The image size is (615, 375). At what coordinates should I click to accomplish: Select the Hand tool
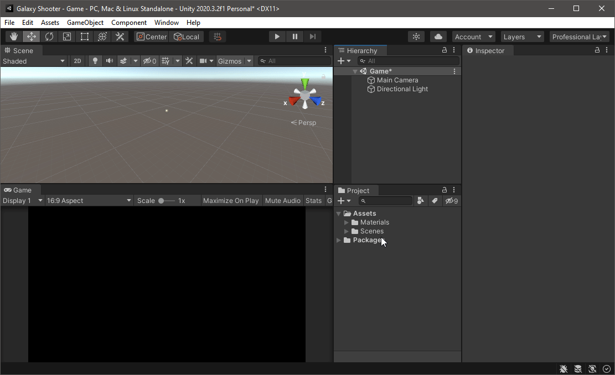(x=13, y=36)
